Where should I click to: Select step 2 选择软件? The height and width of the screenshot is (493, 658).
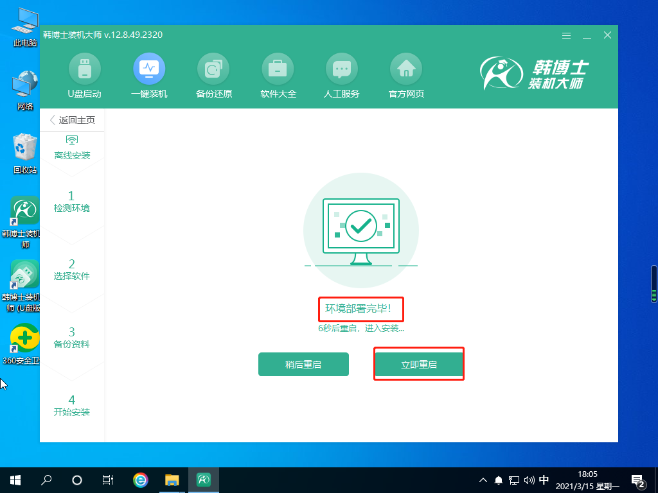point(72,270)
